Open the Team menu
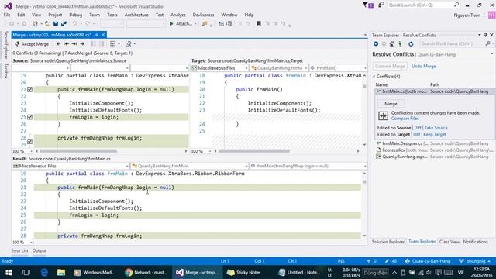Image resolution: width=496 pixels, height=279 pixels. (x=95, y=15)
